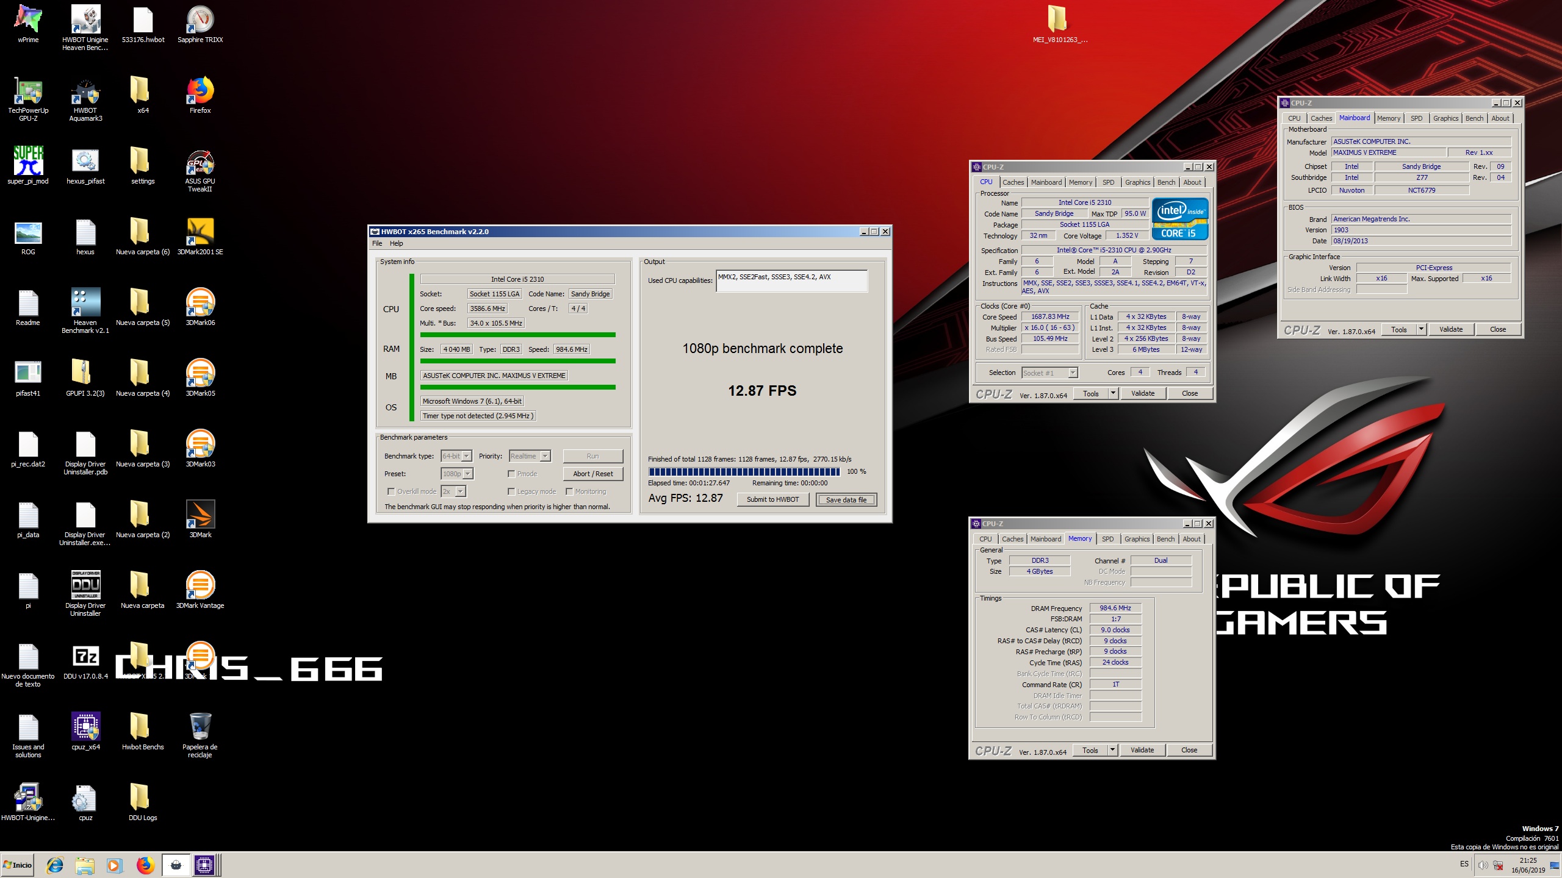Switch to SPD tab in CPU-Z Mainboard window
The height and width of the screenshot is (878, 1562).
coord(1417,118)
